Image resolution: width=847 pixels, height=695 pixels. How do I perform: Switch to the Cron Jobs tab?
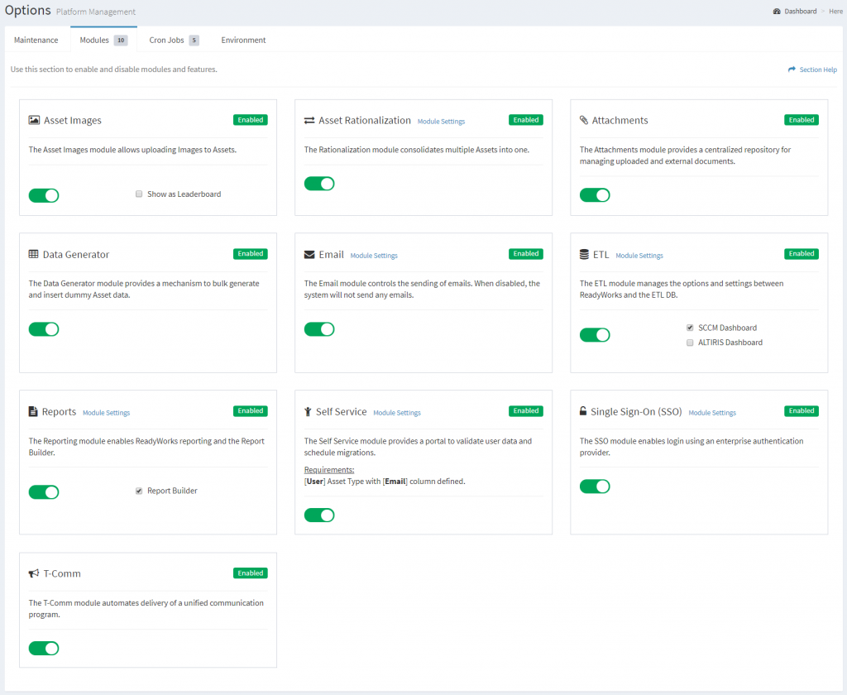pos(166,39)
